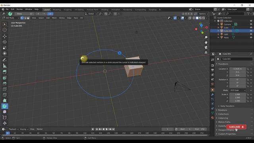Open the Mesh menu in viewport header
Image resolution: width=254 pixels, height=143 pixels.
pyautogui.click(x=54, y=18)
